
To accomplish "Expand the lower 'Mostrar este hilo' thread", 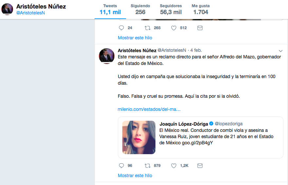I will [135, 175].
